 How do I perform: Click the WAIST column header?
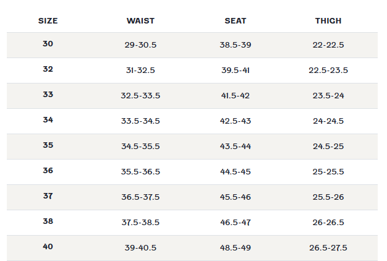pos(140,21)
